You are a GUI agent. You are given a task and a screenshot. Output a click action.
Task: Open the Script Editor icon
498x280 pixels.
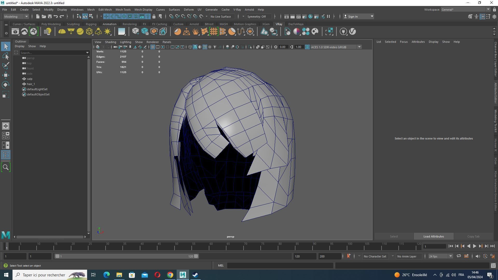(493, 266)
